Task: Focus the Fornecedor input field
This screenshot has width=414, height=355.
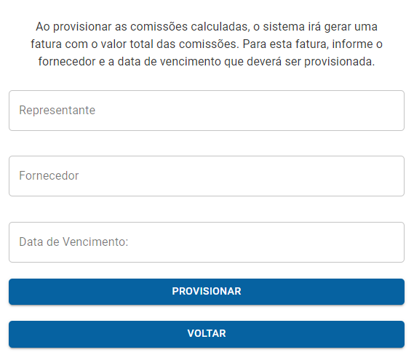Action: [207, 176]
